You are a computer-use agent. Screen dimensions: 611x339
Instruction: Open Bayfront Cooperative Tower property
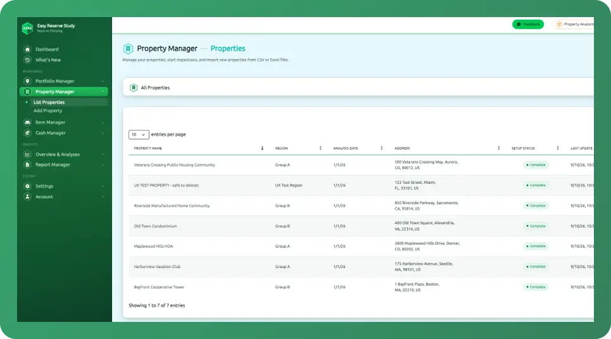tap(159, 287)
